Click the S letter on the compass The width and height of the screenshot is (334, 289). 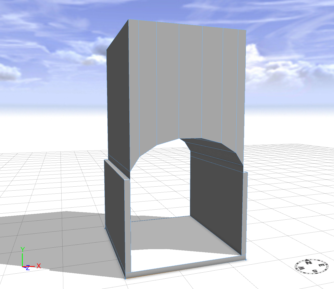(315, 271)
